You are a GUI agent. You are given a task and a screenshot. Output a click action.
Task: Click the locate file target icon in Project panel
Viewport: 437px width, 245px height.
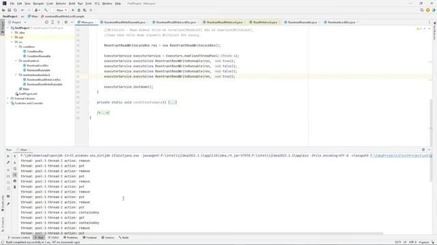tap(46, 22)
